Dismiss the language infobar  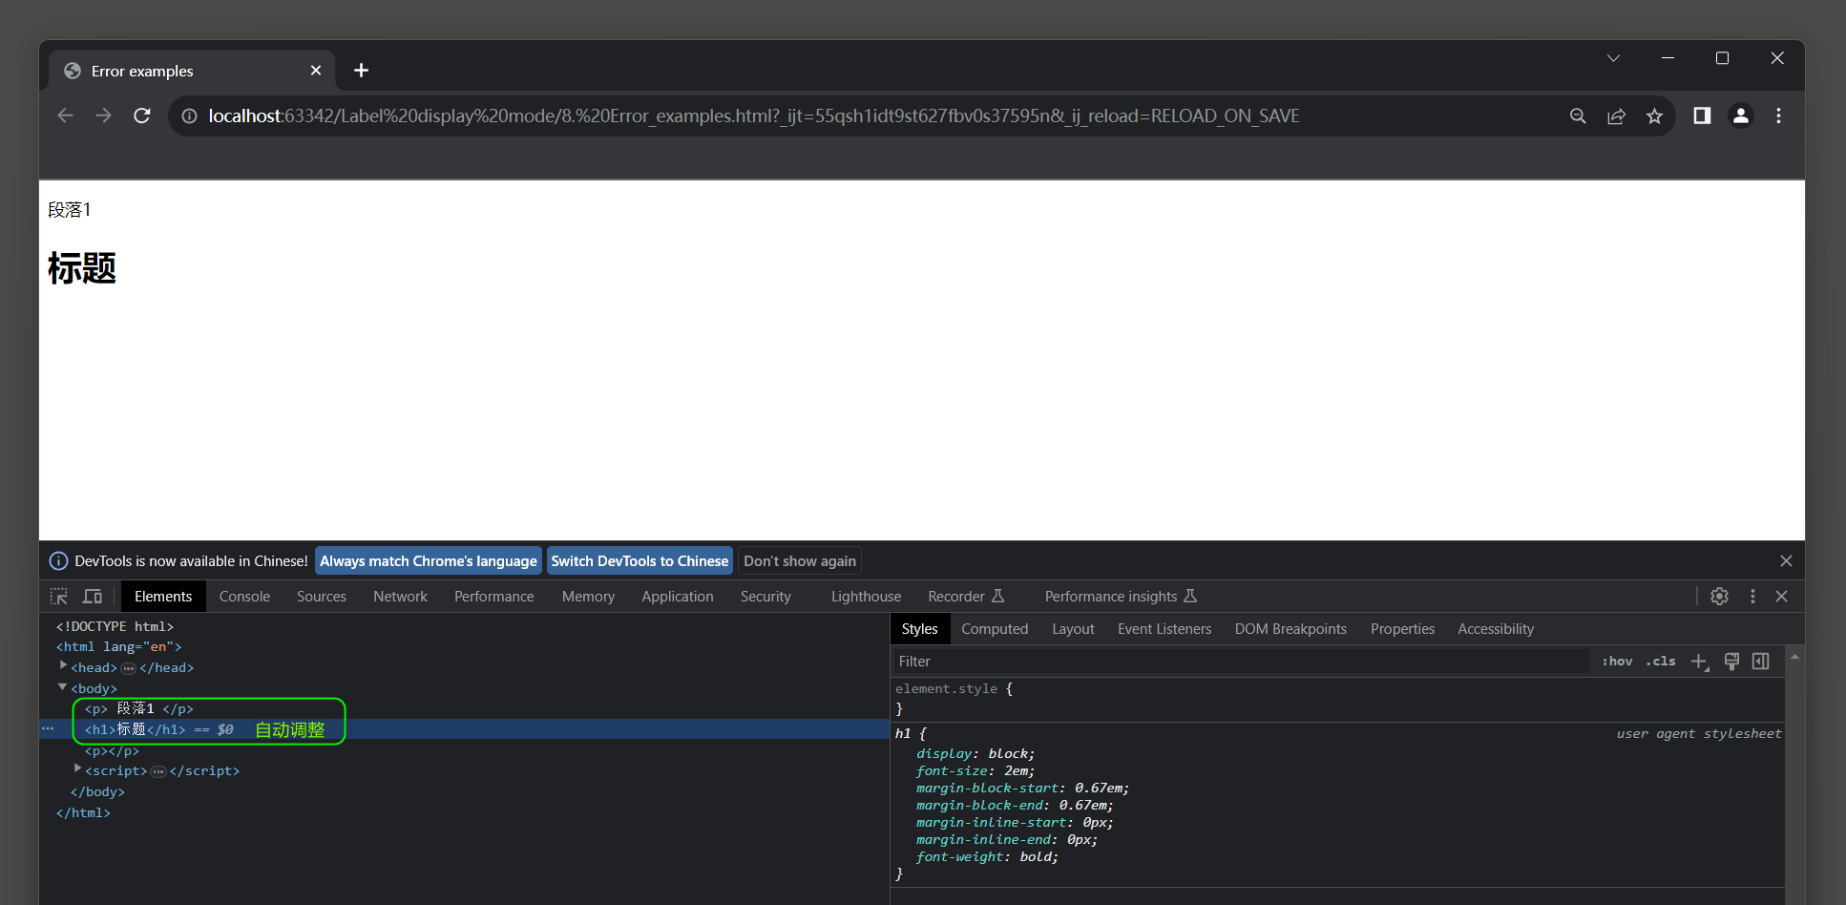(1786, 561)
